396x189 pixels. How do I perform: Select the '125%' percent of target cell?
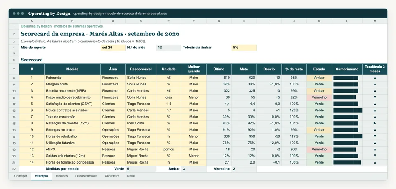[x=294, y=110]
